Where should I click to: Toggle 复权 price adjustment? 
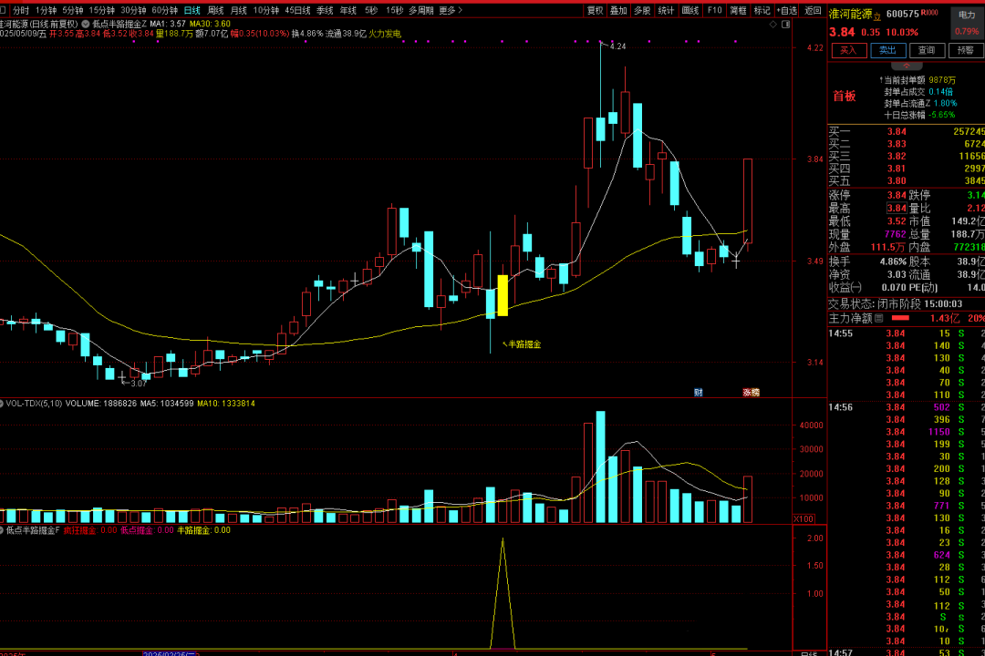[x=595, y=10]
